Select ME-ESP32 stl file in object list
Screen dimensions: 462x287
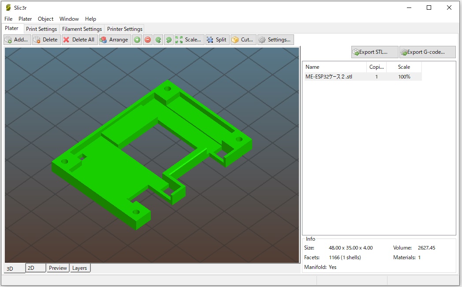[329, 77]
